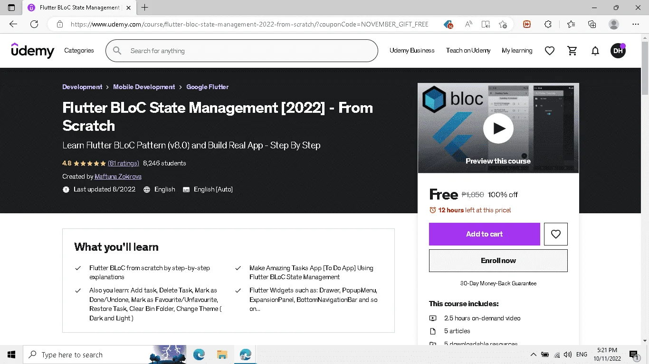Open the taskbar clock and date
Image resolution: width=649 pixels, height=364 pixels.
click(607, 355)
